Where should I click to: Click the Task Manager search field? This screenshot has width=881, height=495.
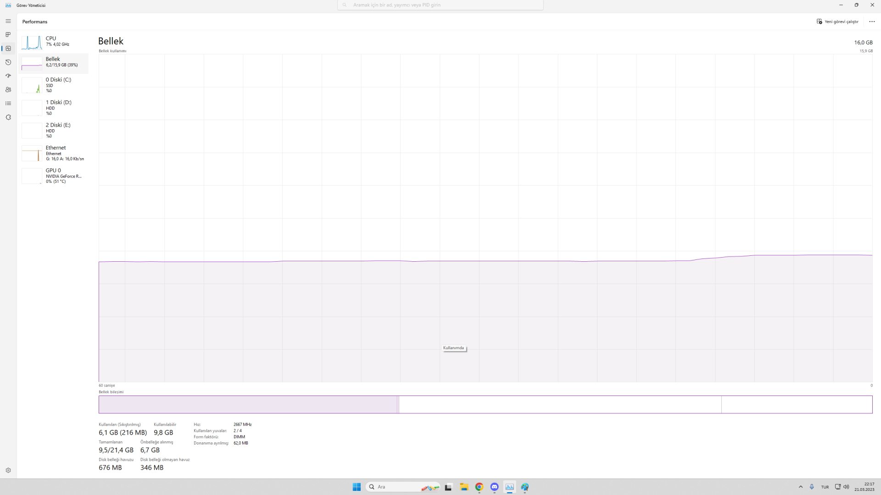(x=440, y=5)
